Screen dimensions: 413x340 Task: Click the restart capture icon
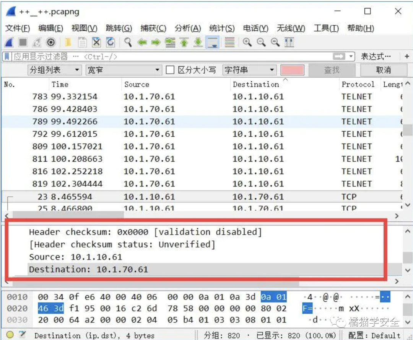click(37, 42)
